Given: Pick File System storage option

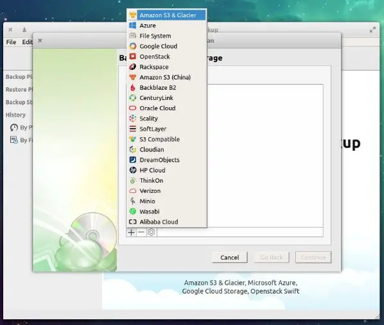Looking at the screenshot, I should [167, 36].
